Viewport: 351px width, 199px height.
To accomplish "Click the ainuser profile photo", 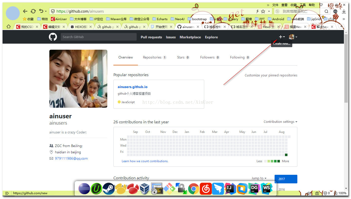I will tap(78, 79).
